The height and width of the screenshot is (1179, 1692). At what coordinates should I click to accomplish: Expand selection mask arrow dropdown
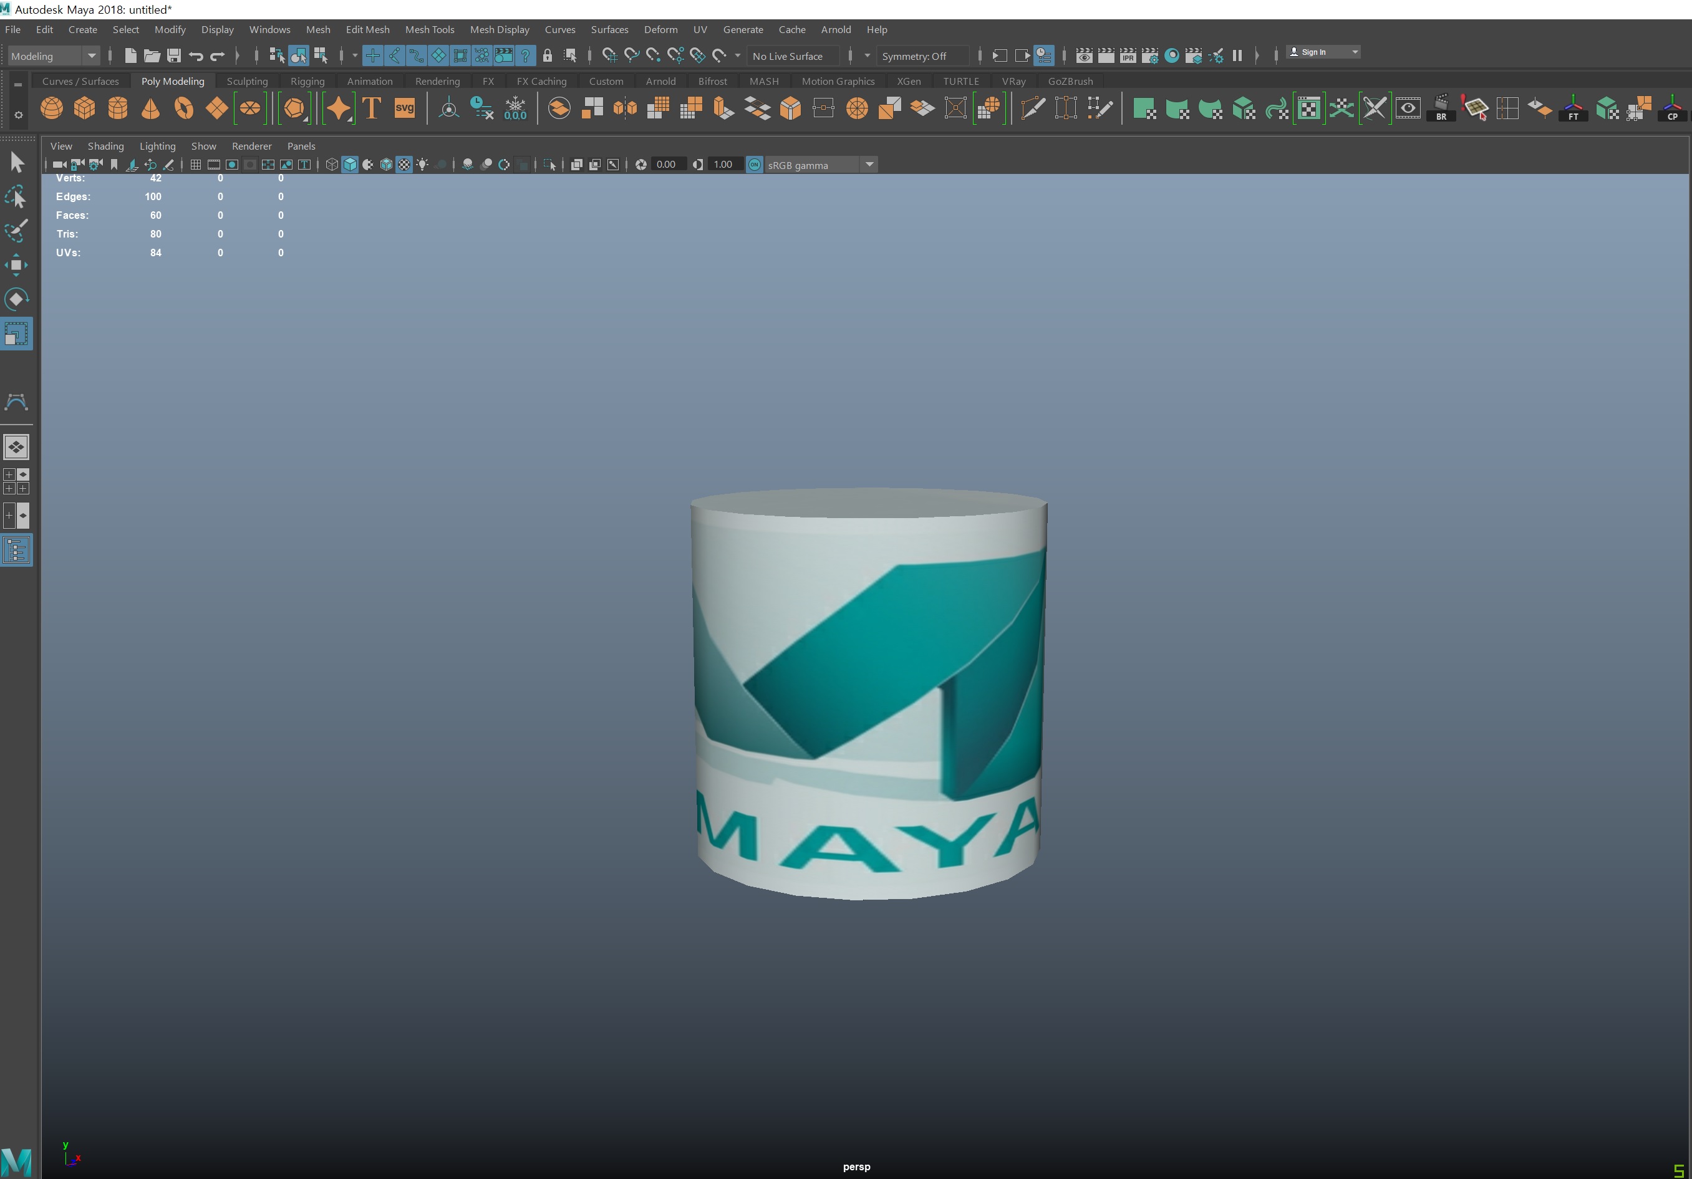(354, 55)
